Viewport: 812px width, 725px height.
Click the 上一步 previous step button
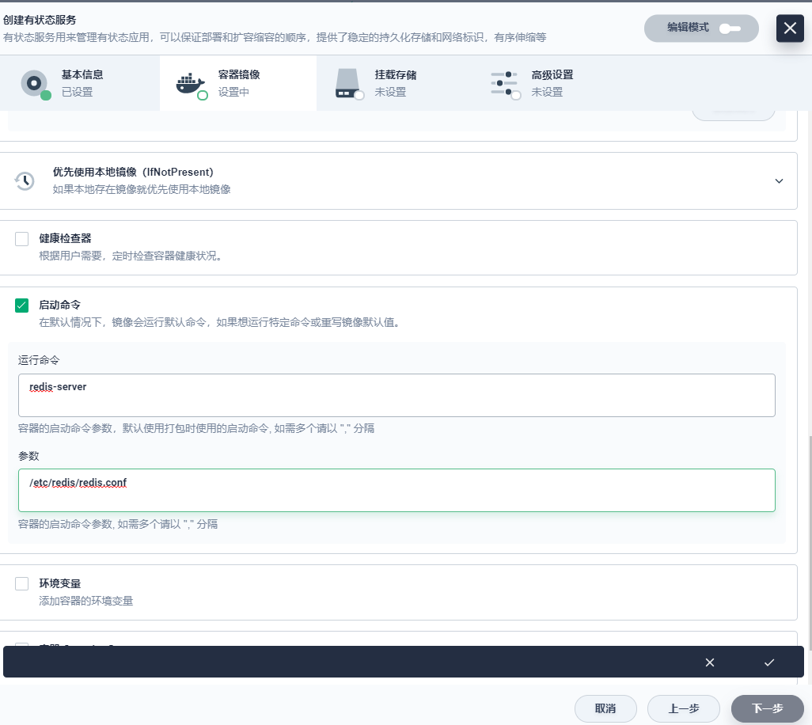[x=684, y=708]
